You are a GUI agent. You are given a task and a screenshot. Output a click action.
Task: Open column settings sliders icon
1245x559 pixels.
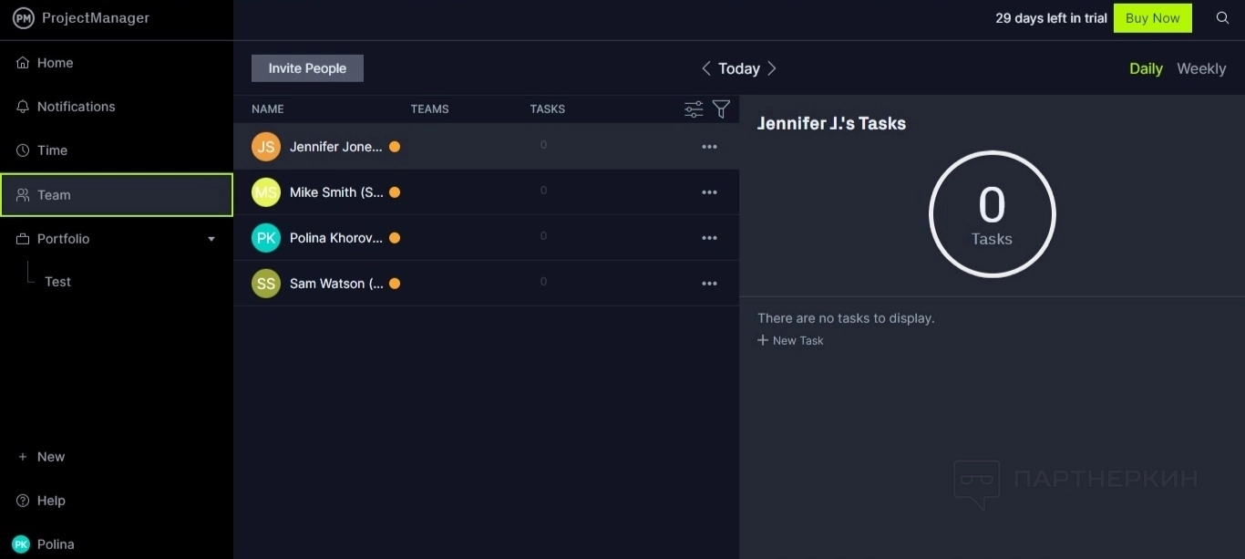[694, 109]
